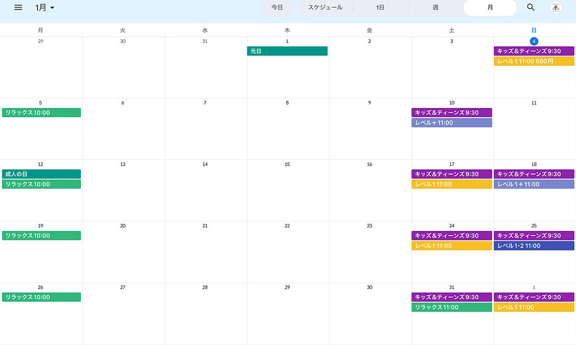Viewport: 576px width, 345px height.
Task: Open リラックス 10:00 event on the 5th
Action: pyautogui.click(x=42, y=113)
